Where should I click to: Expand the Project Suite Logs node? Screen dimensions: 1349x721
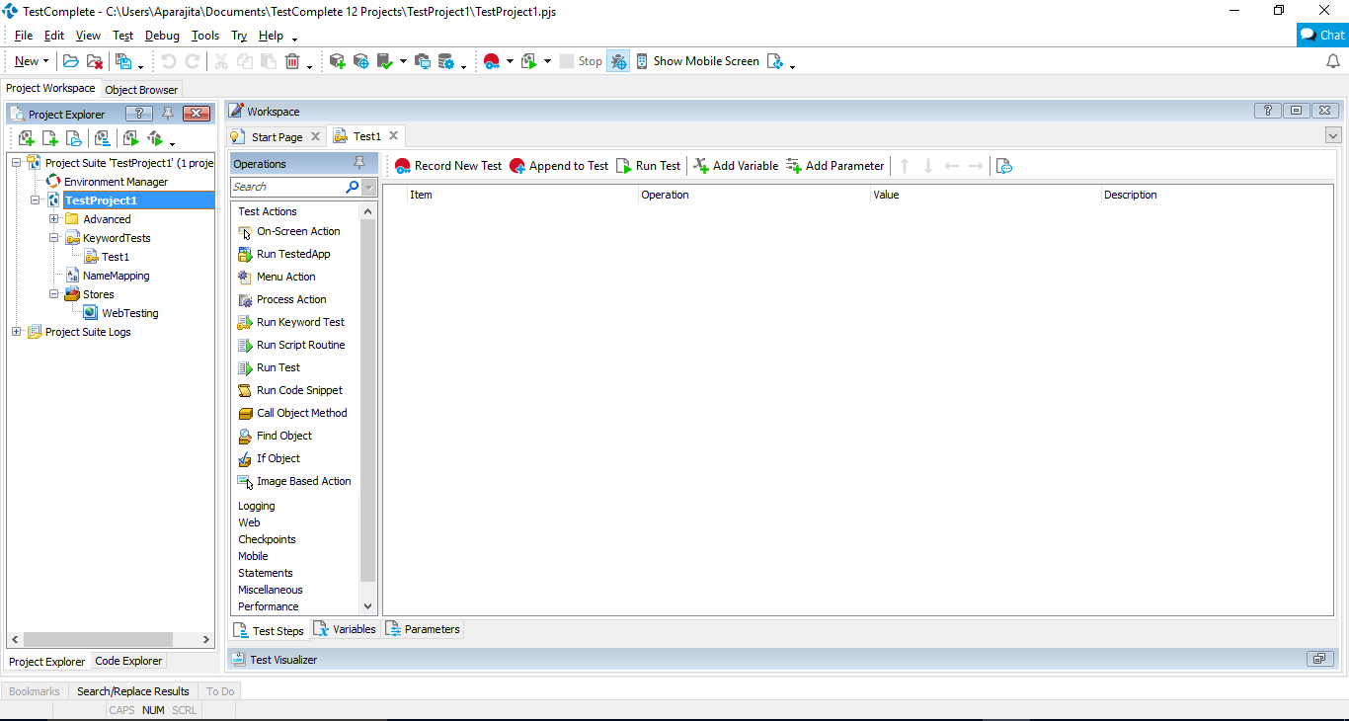tap(17, 332)
